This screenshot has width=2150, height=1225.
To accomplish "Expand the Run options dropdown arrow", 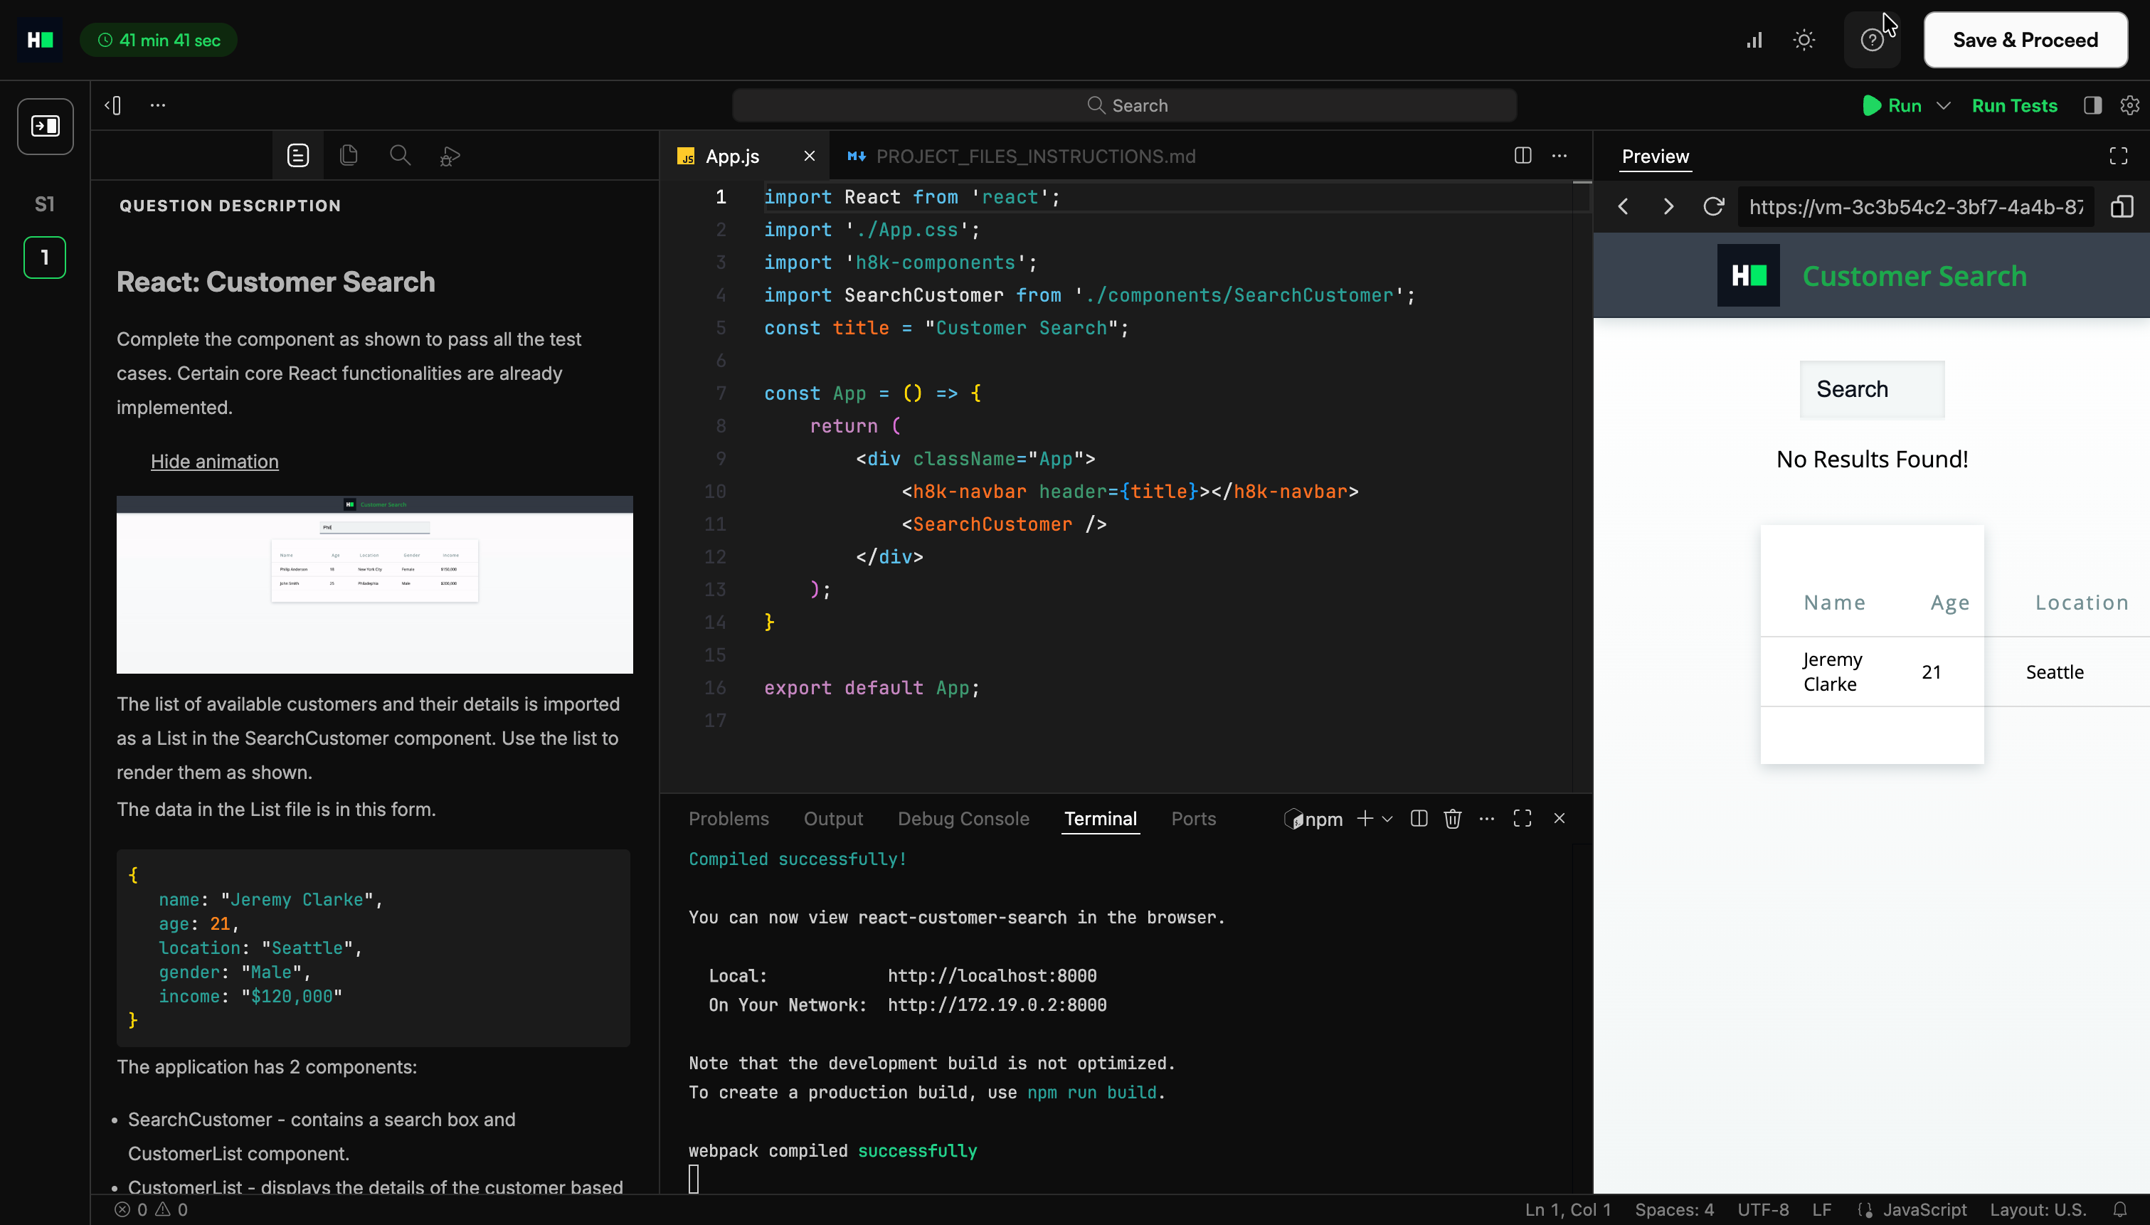I will coord(1943,105).
